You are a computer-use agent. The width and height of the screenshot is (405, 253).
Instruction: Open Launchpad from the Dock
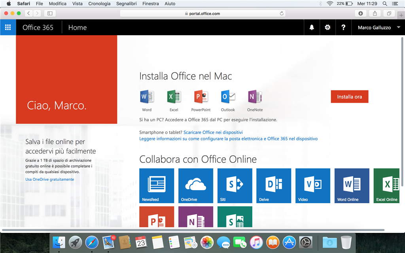pyautogui.click(x=76, y=243)
